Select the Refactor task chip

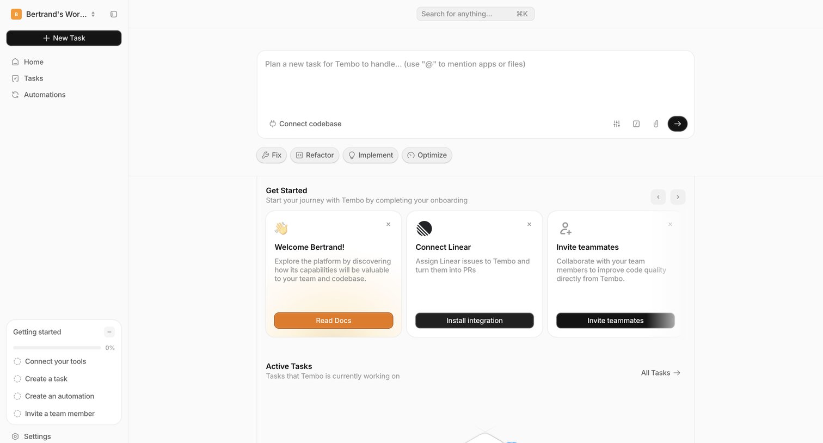pos(315,155)
